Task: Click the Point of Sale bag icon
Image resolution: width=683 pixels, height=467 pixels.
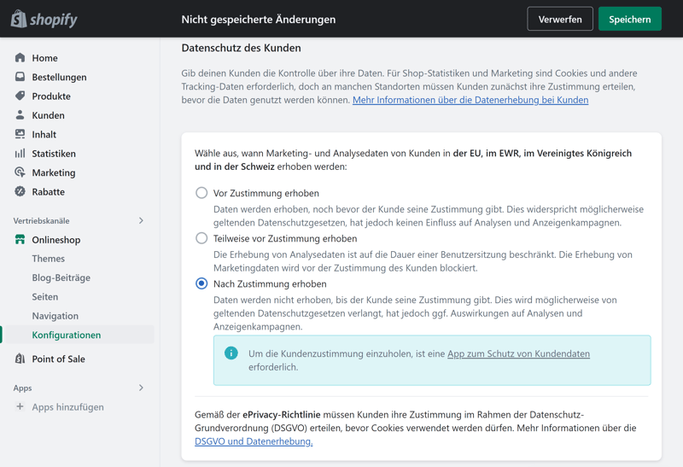Action: tap(20, 359)
